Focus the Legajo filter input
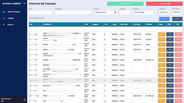The image size is (184, 103). [125, 13]
